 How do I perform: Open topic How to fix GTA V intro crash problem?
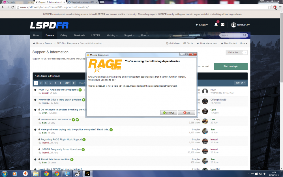click(60, 99)
